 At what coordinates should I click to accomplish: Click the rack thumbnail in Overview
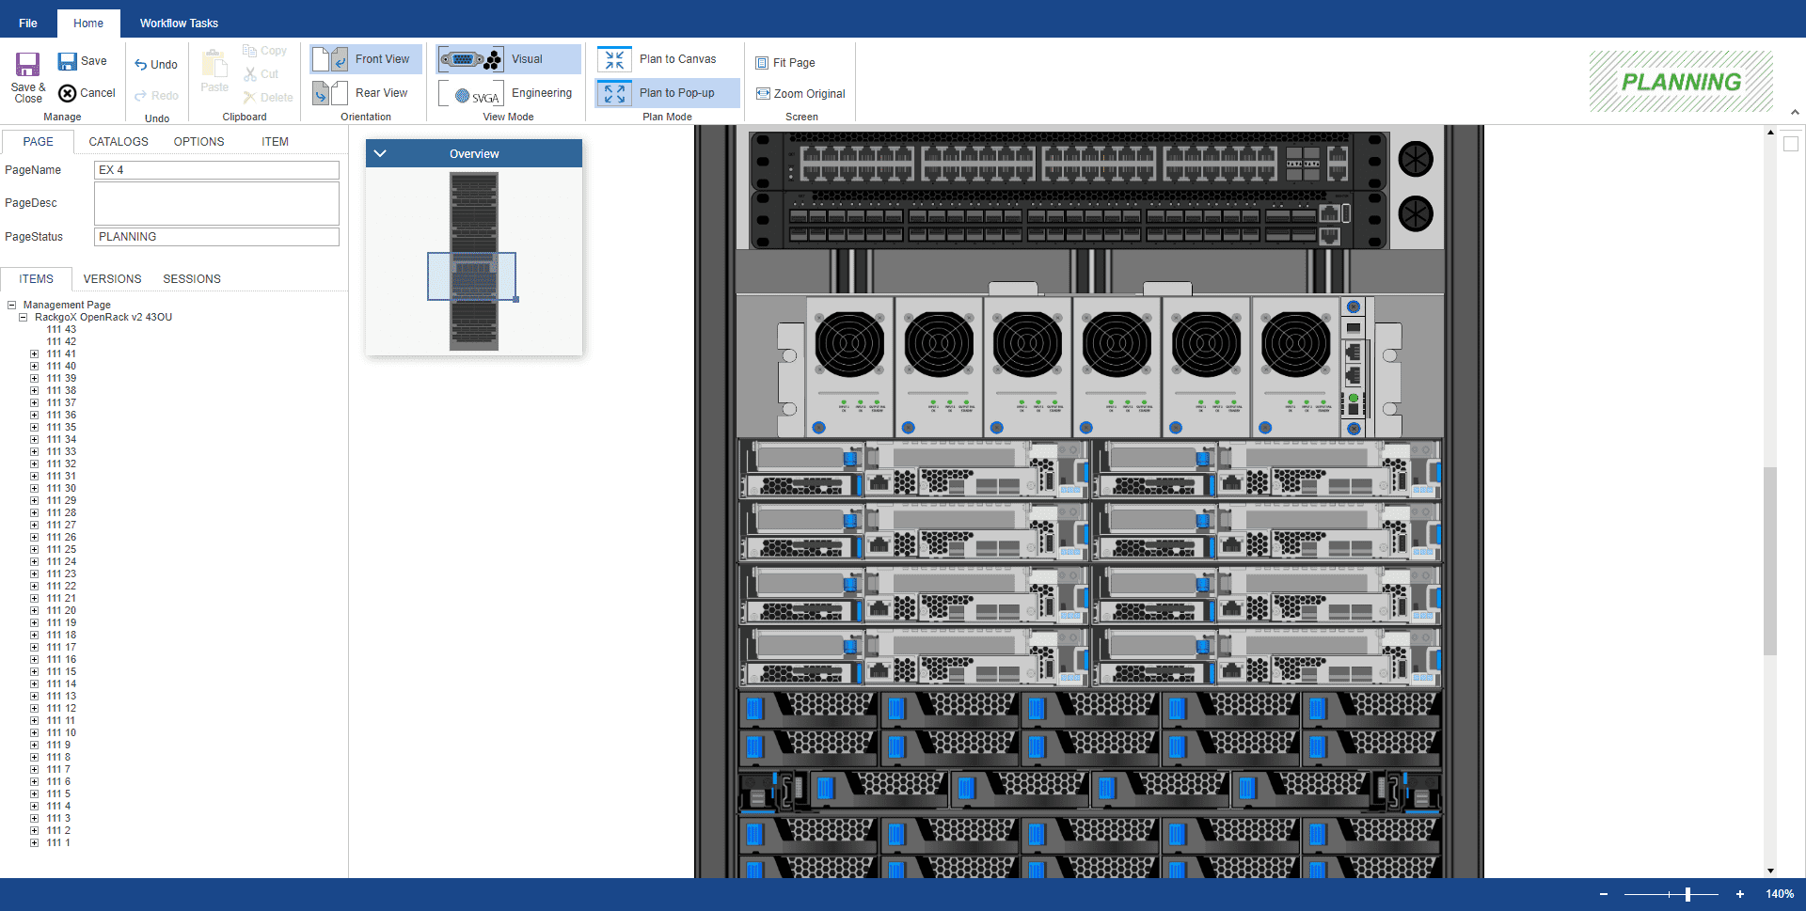click(x=473, y=261)
